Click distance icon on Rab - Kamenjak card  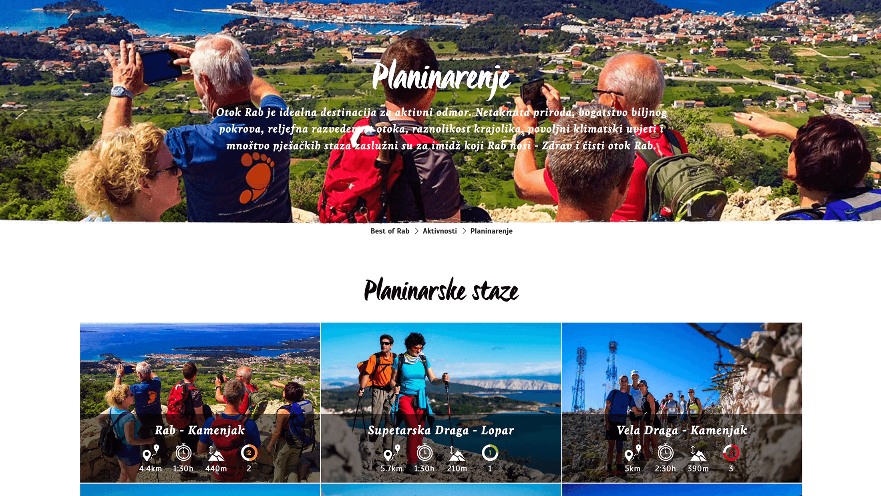151,453
